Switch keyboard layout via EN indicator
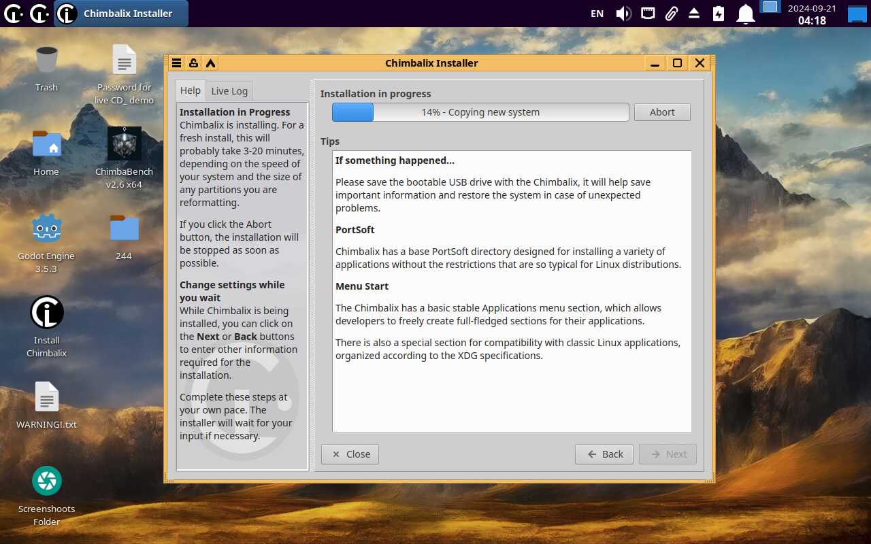871x544 pixels. tap(597, 14)
